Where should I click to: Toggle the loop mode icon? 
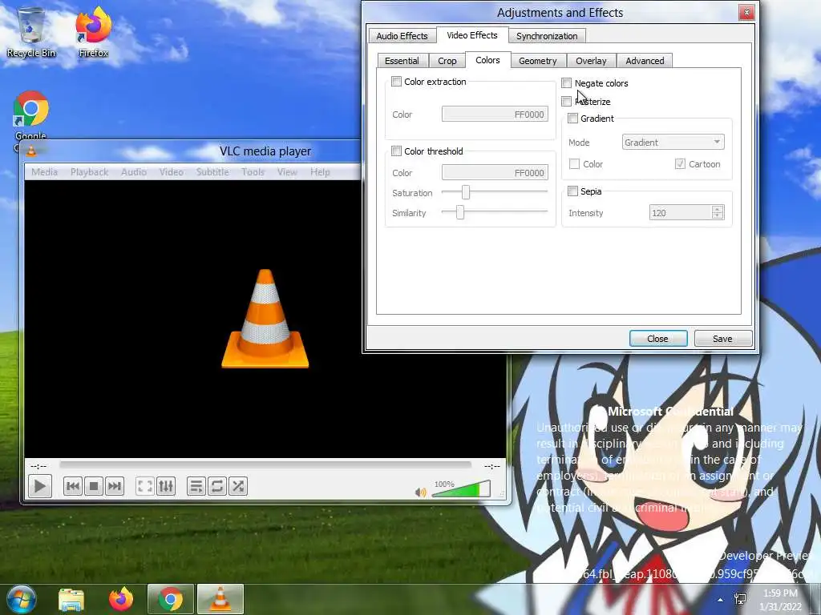point(216,486)
